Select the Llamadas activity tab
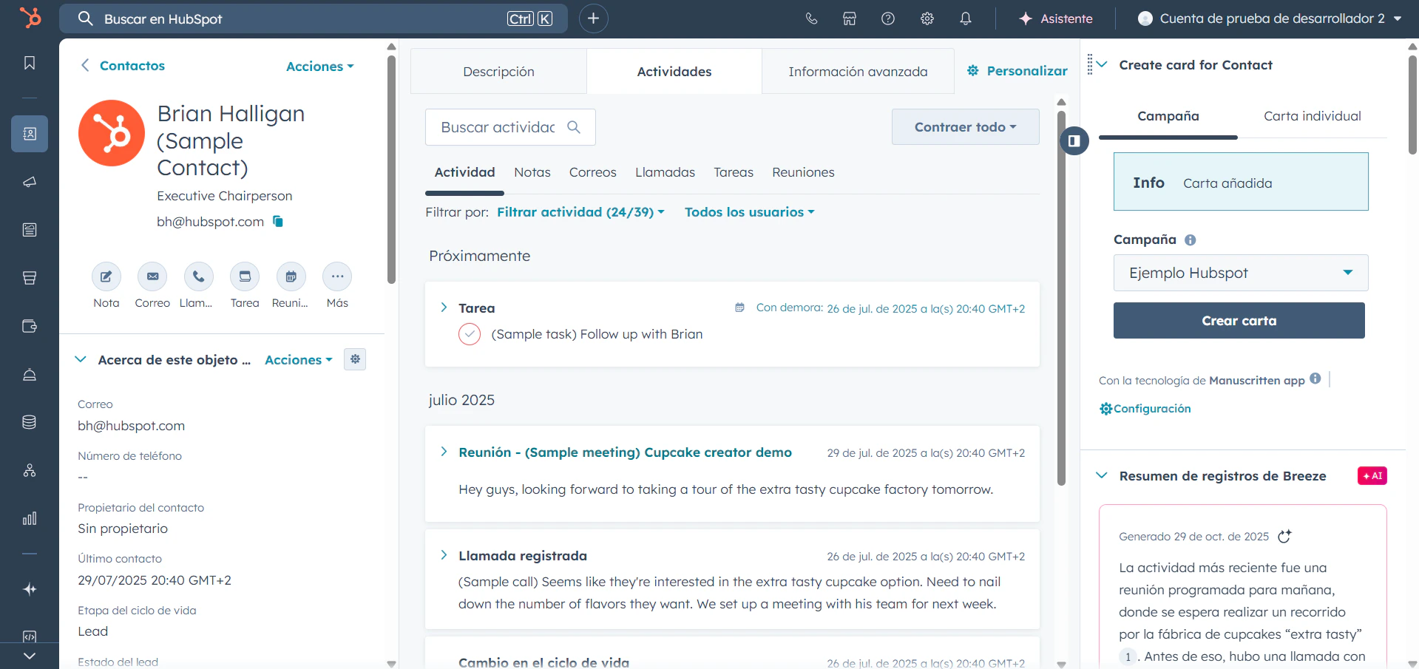1419x669 pixels. pyautogui.click(x=665, y=172)
